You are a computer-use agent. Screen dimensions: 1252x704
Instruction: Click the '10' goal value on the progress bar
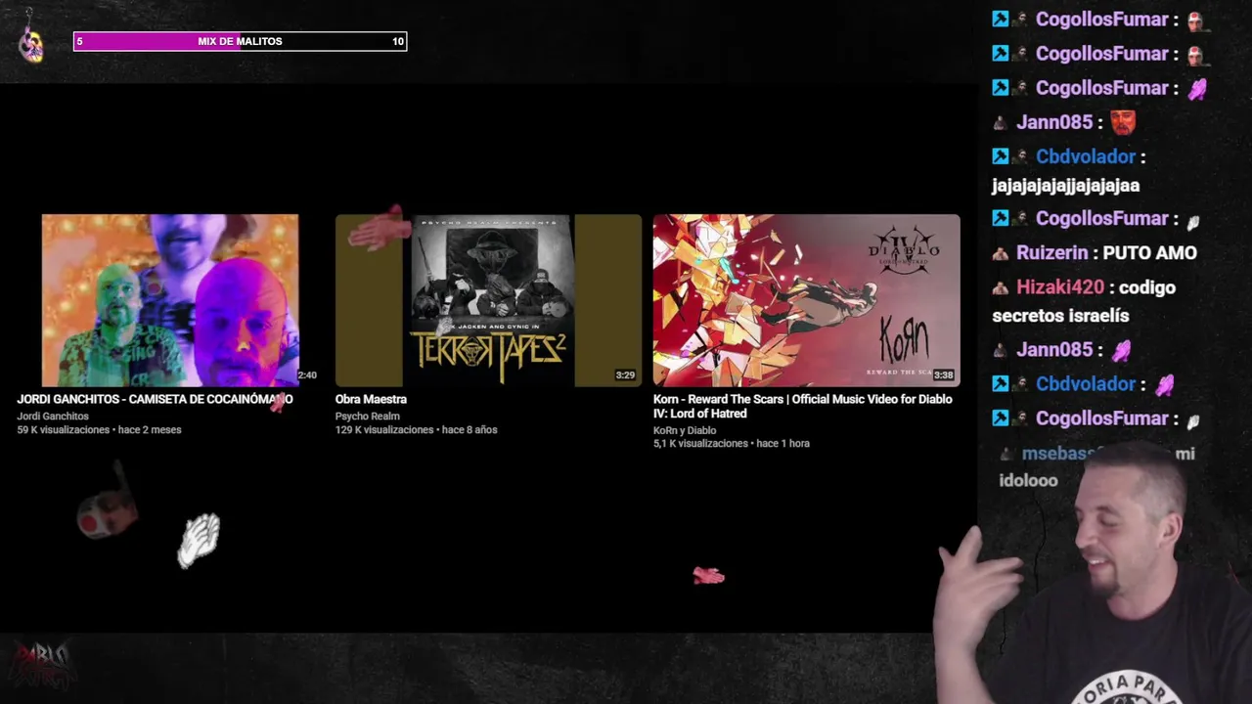(x=398, y=41)
